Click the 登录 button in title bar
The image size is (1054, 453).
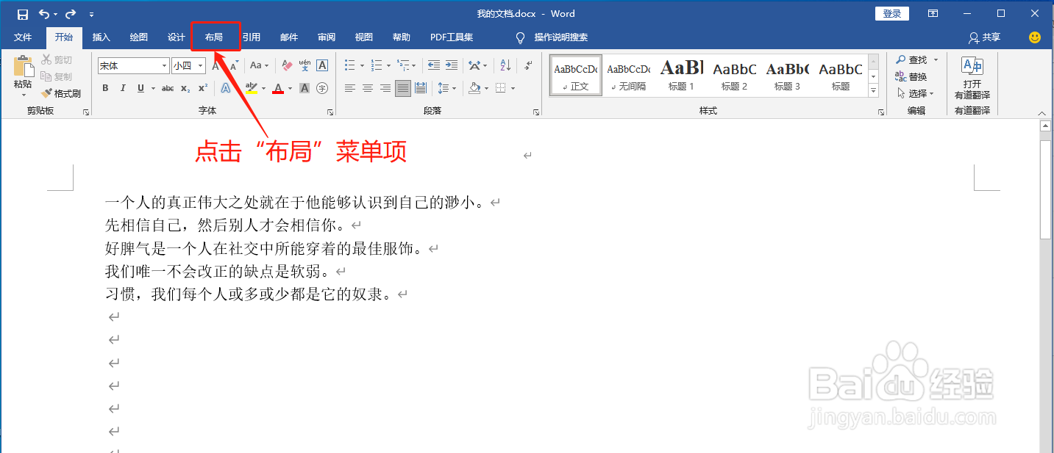[x=891, y=13]
